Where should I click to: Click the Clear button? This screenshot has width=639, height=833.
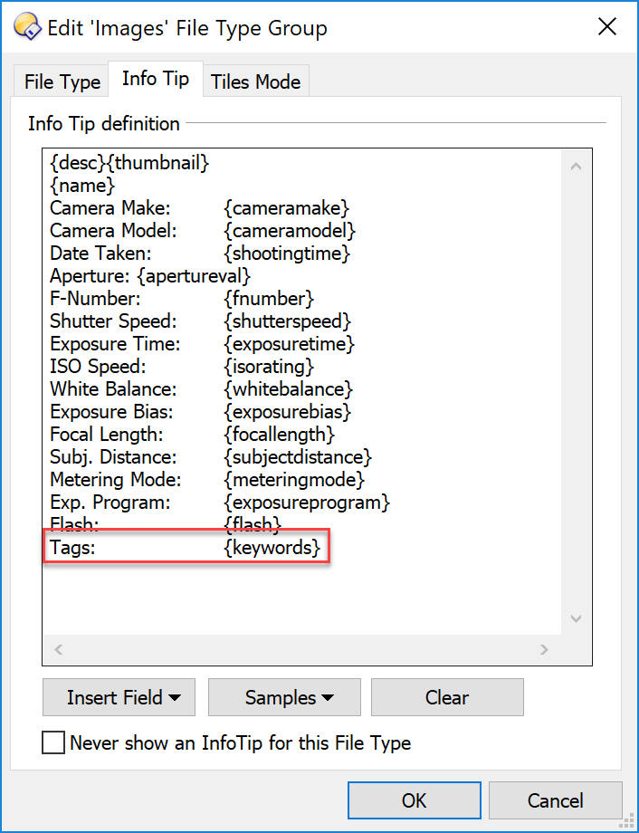(x=447, y=697)
